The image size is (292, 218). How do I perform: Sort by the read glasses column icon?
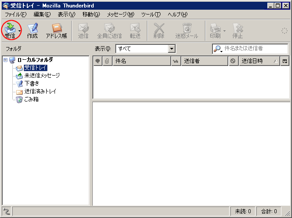[175, 61]
